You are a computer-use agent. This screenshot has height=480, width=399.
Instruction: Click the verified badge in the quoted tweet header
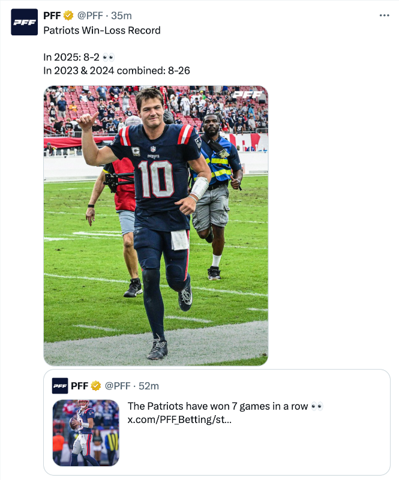(x=96, y=386)
